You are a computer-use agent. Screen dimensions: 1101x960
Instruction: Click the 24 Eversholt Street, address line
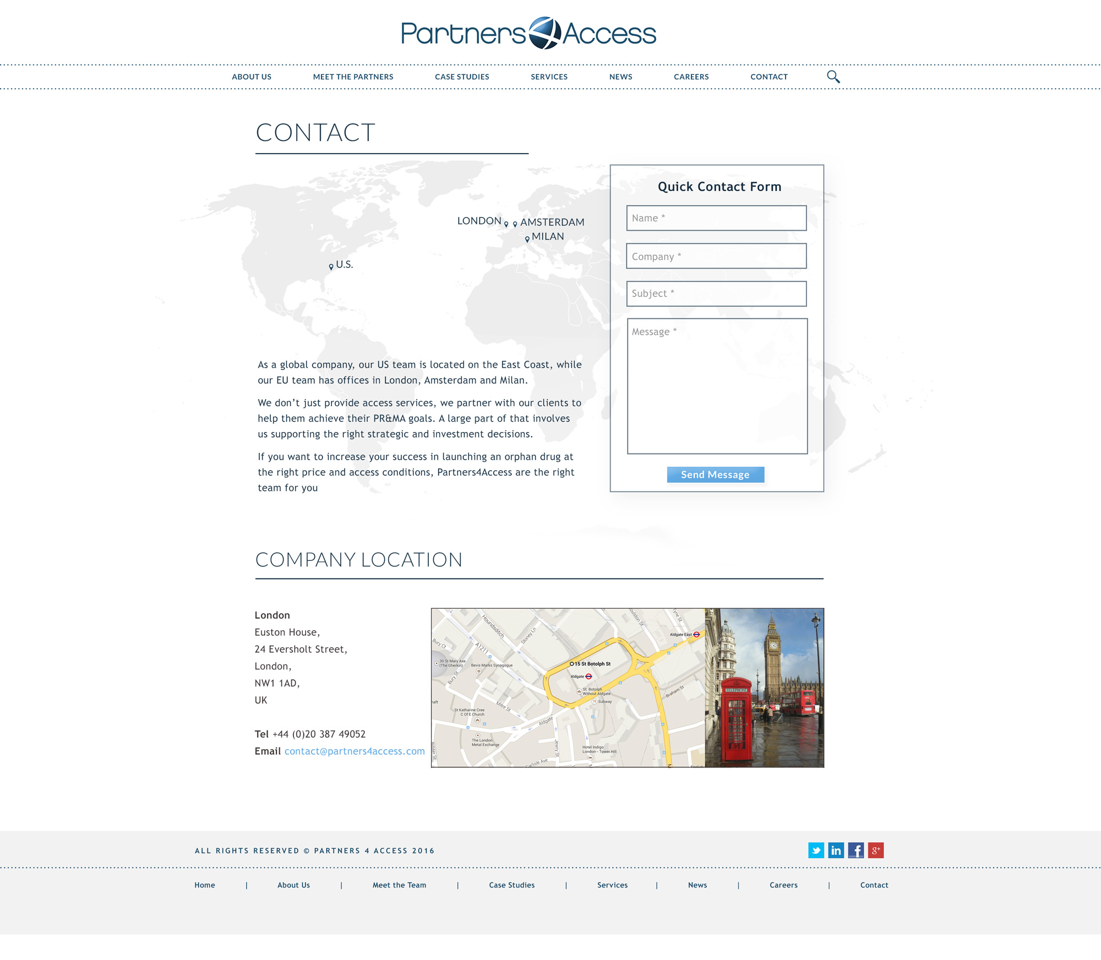301,649
